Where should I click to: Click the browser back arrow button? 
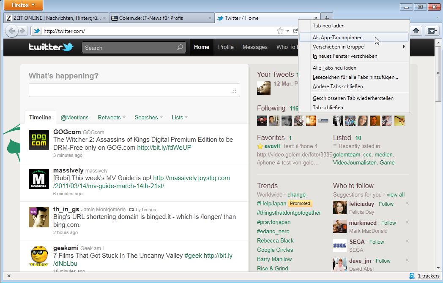(x=12, y=31)
